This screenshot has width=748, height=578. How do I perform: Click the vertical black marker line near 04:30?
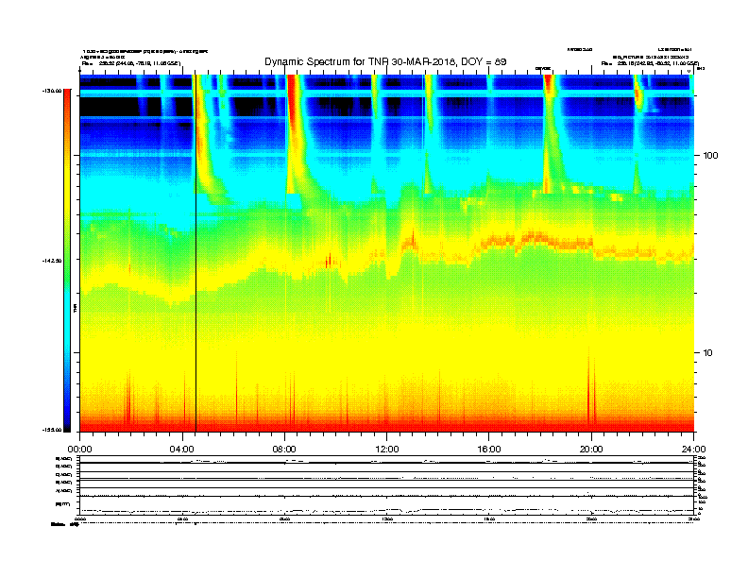(x=195, y=253)
